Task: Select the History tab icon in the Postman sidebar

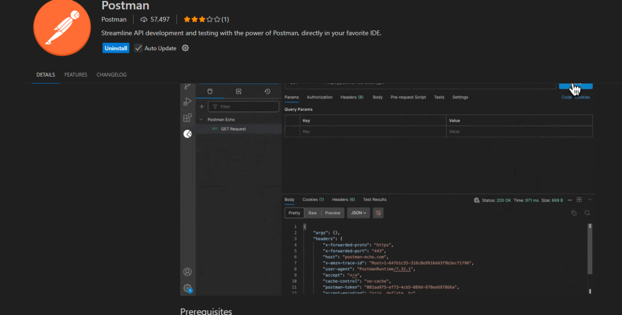Action: 267,91
